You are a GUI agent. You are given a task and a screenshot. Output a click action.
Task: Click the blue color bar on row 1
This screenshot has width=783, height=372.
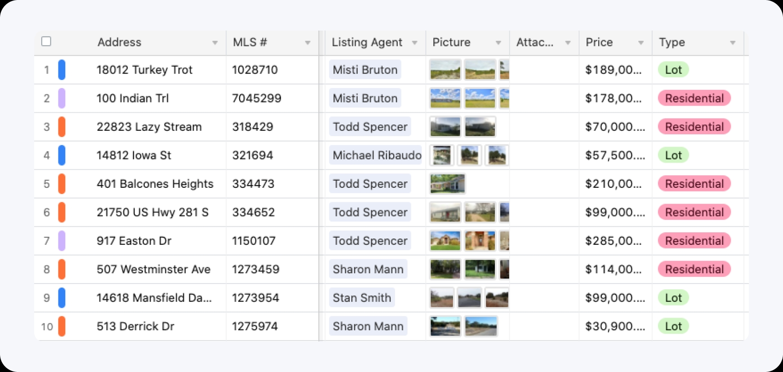(x=62, y=70)
